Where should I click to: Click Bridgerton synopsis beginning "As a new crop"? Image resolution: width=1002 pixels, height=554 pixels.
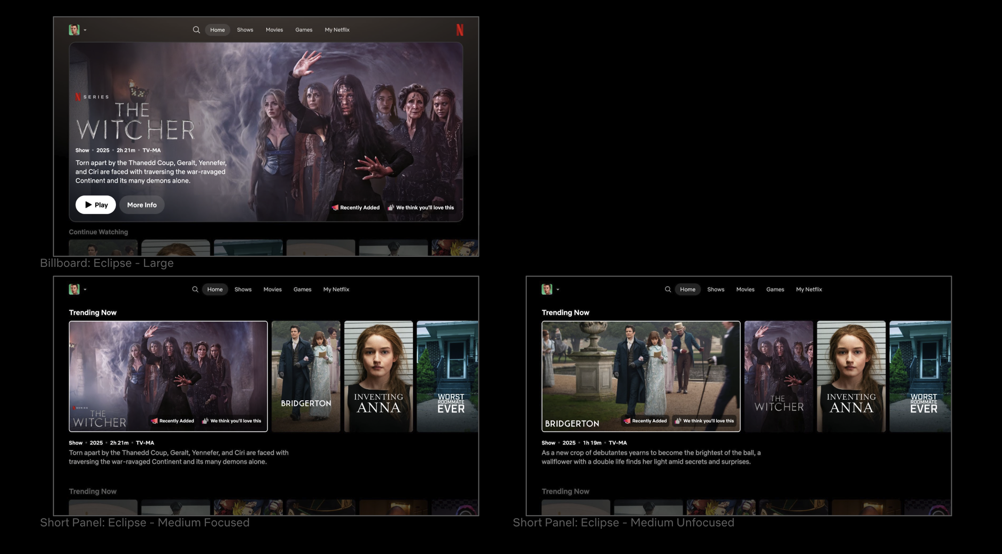651,457
